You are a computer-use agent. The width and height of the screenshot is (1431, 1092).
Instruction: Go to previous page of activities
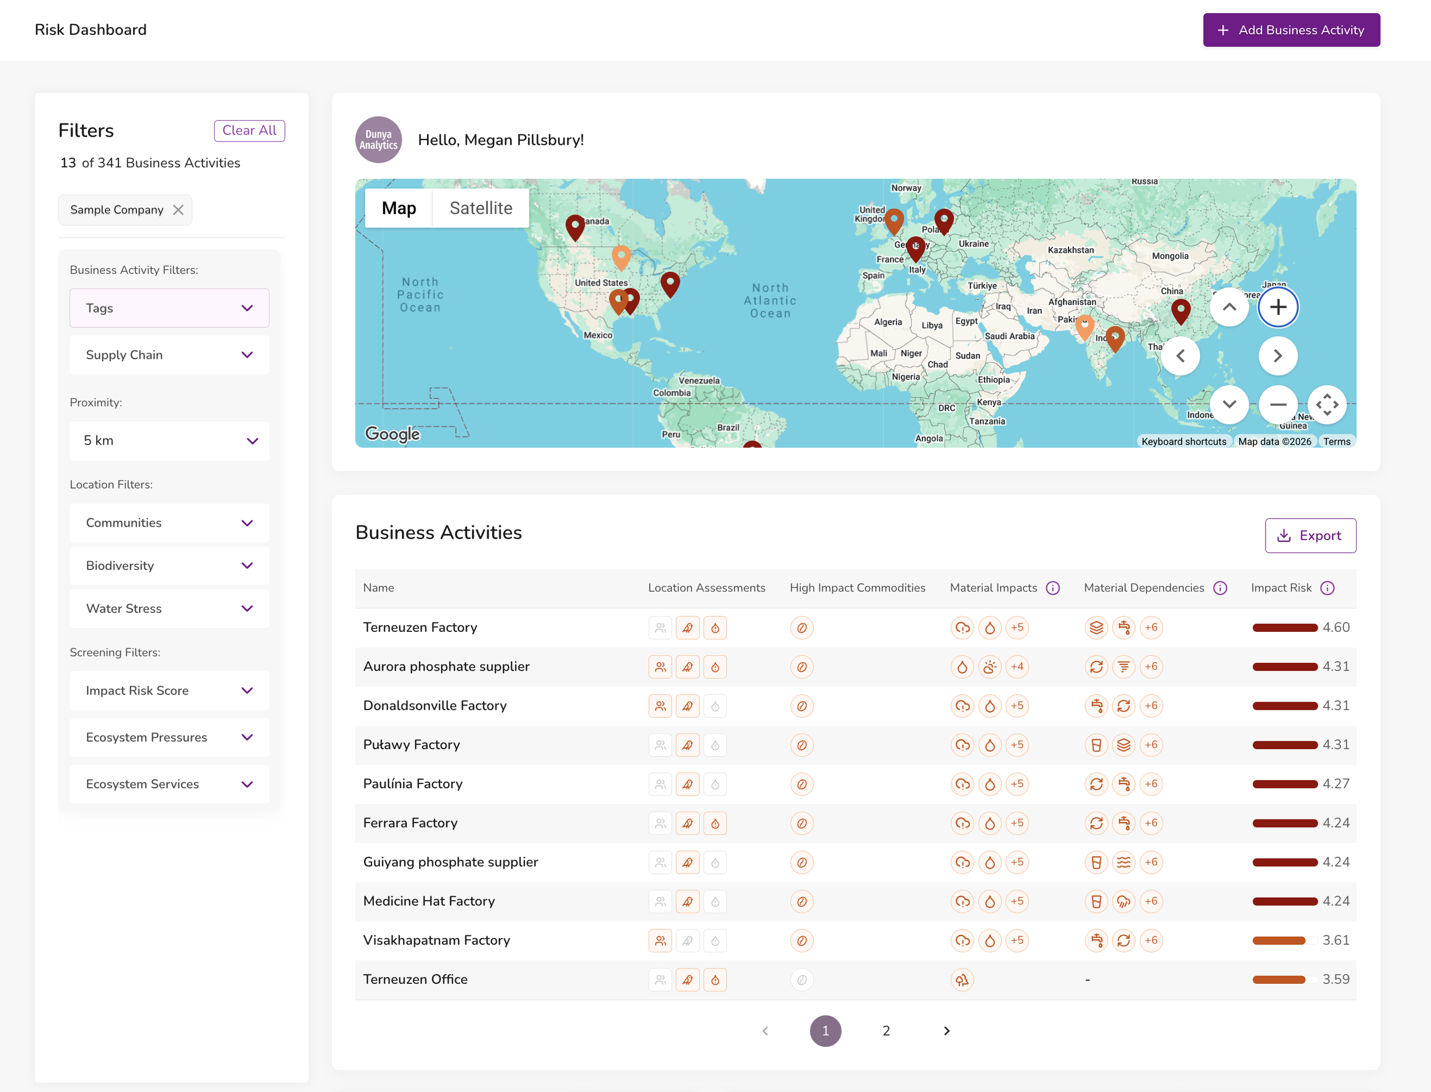(765, 1031)
